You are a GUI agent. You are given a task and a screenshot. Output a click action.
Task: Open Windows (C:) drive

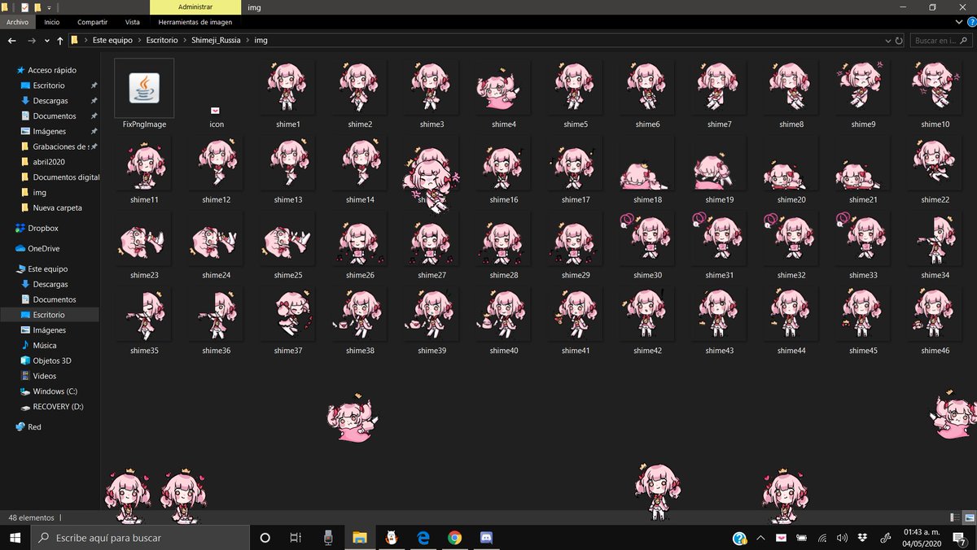[x=55, y=391]
